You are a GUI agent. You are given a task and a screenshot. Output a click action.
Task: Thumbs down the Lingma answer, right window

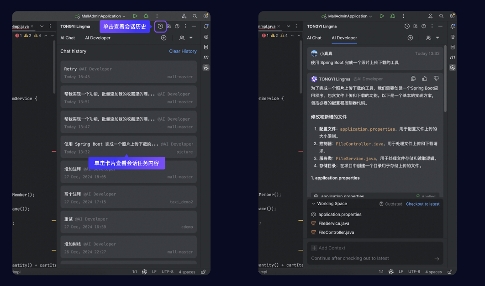tap(436, 79)
